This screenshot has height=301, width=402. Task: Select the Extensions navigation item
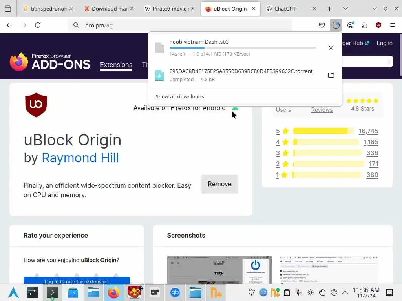tap(116, 65)
